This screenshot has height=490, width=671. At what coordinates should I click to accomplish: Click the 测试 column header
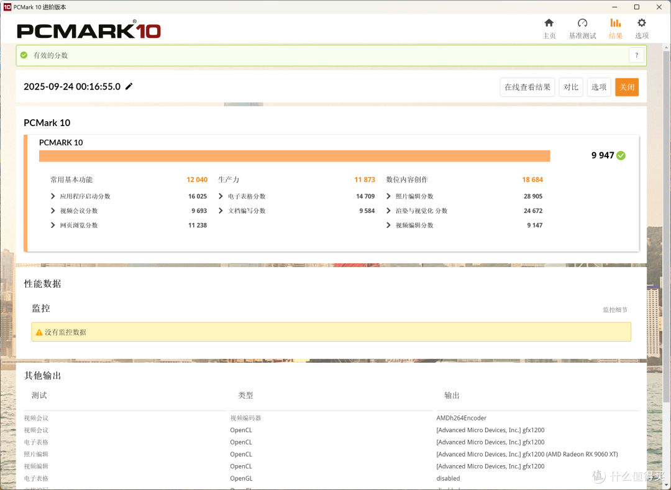[x=39, y=396]
